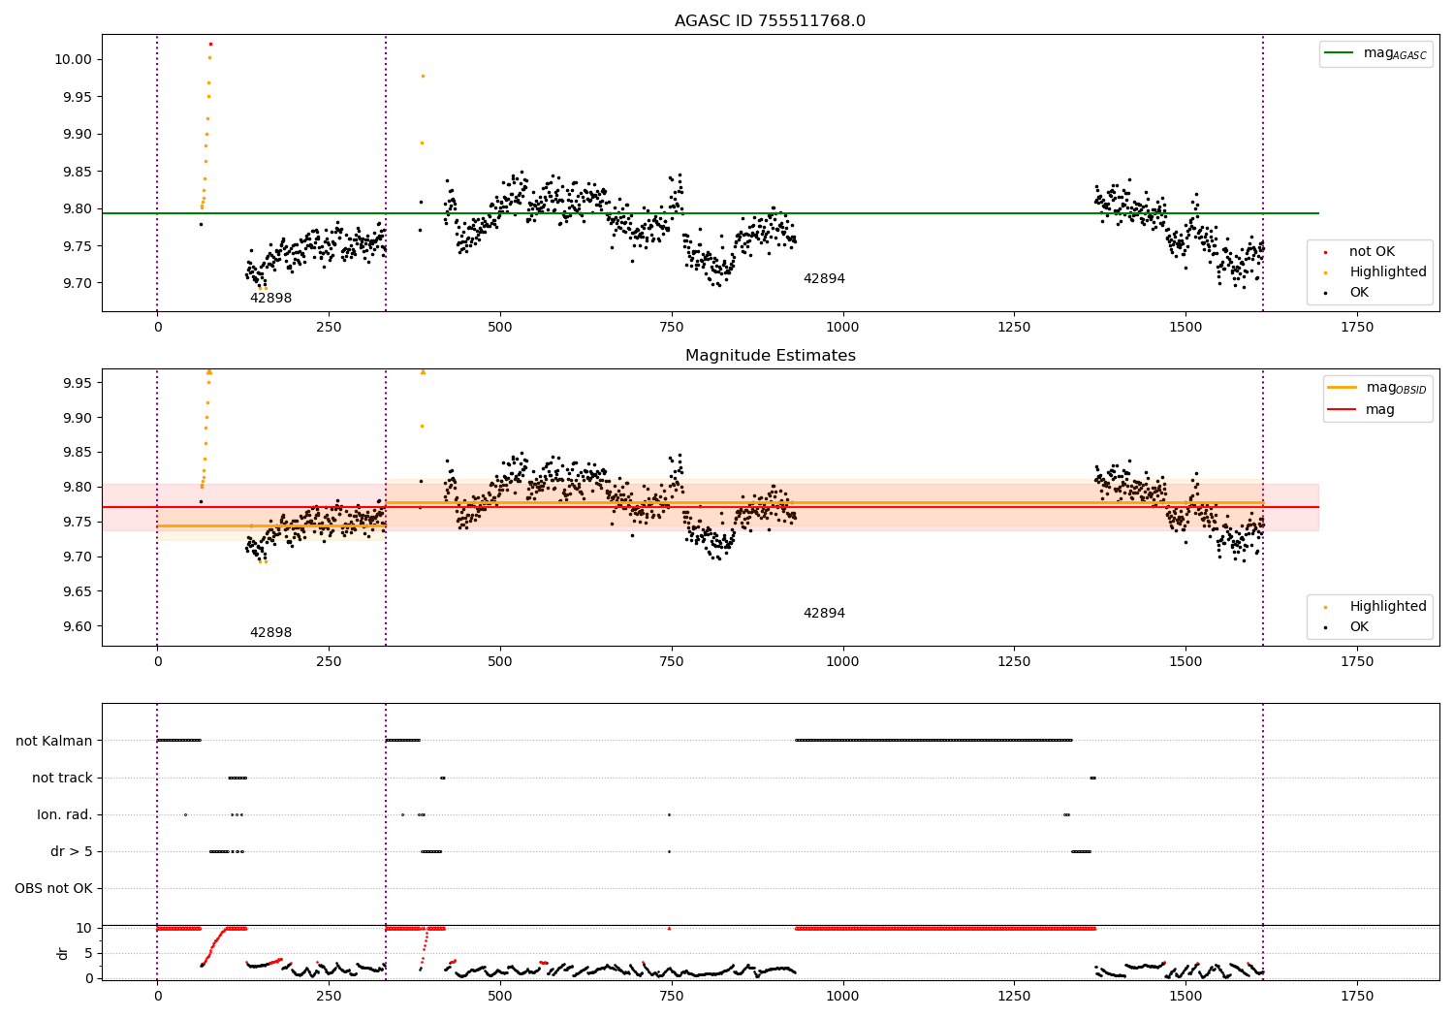The width and height of the screenshot is (1454, 1018).
Task: Click the '42894' label in top plot
Action: click(x=824, y=279)
